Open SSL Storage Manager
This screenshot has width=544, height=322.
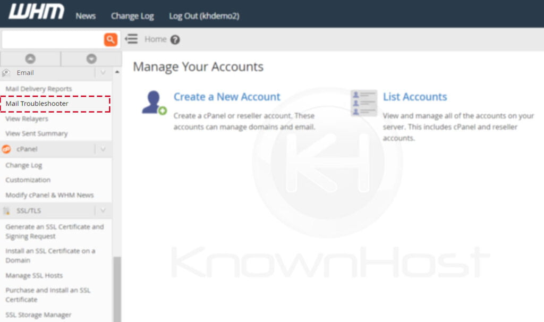(38, 315)
